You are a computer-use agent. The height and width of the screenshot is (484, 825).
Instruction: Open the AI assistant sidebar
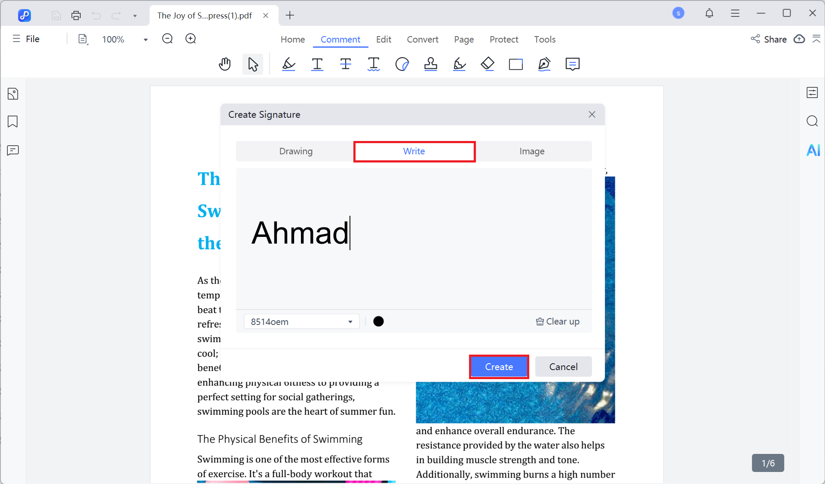click(x=813, y=150)
